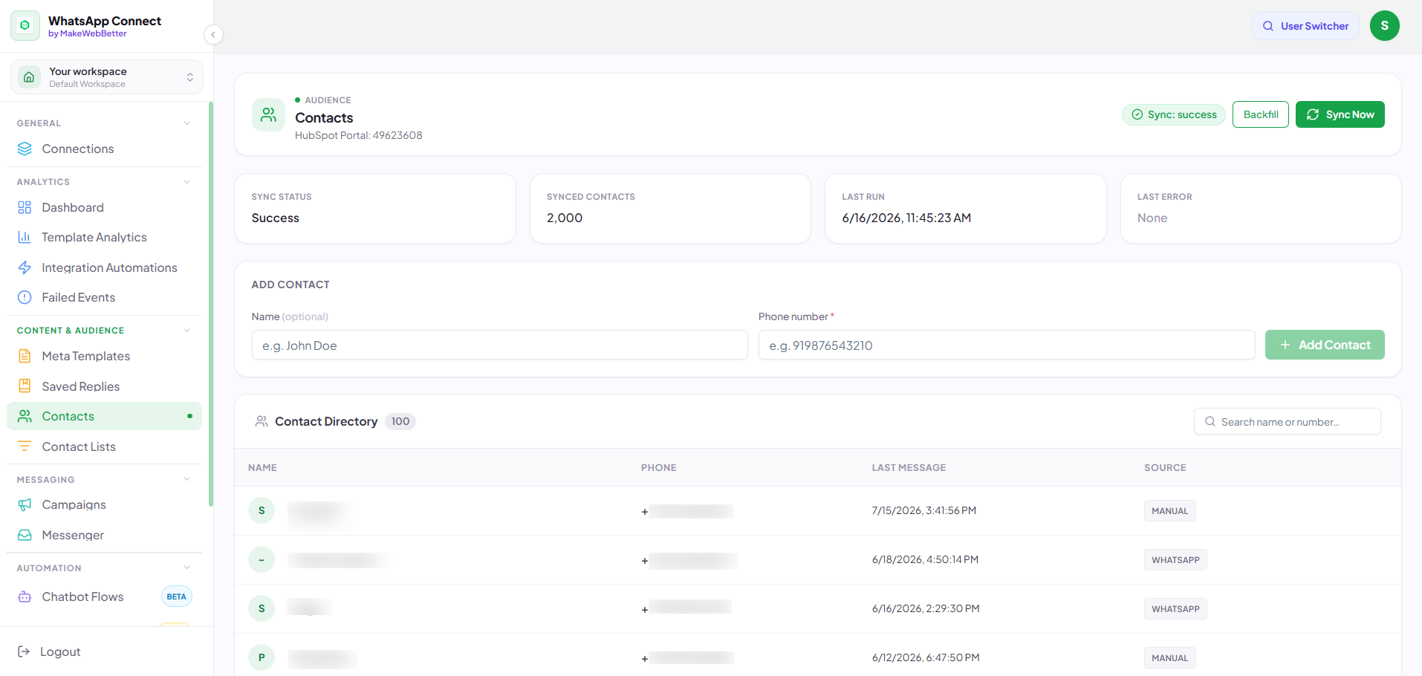Viewport: 1422px width, 676px height.
Task: Click the green S user avatar
Action: coord(1384,26)
